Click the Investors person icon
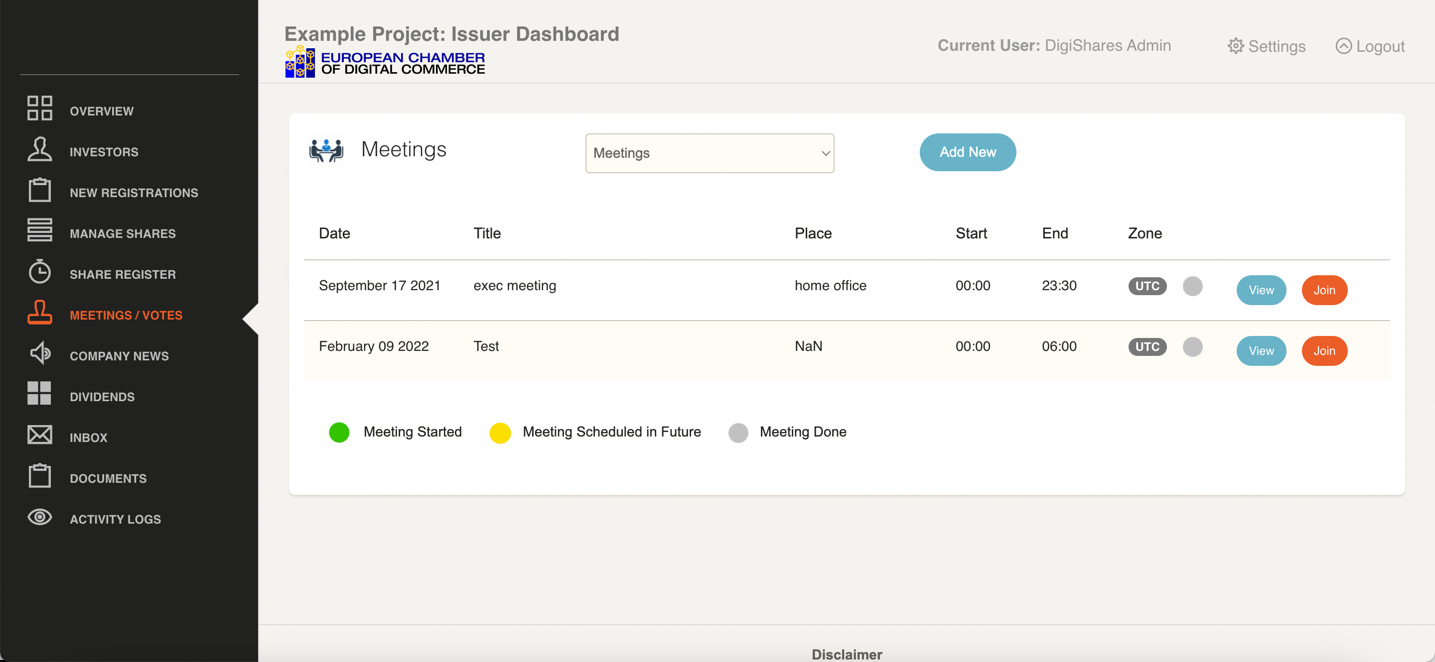Screen dimensions: 1435x662 [39, 149]
